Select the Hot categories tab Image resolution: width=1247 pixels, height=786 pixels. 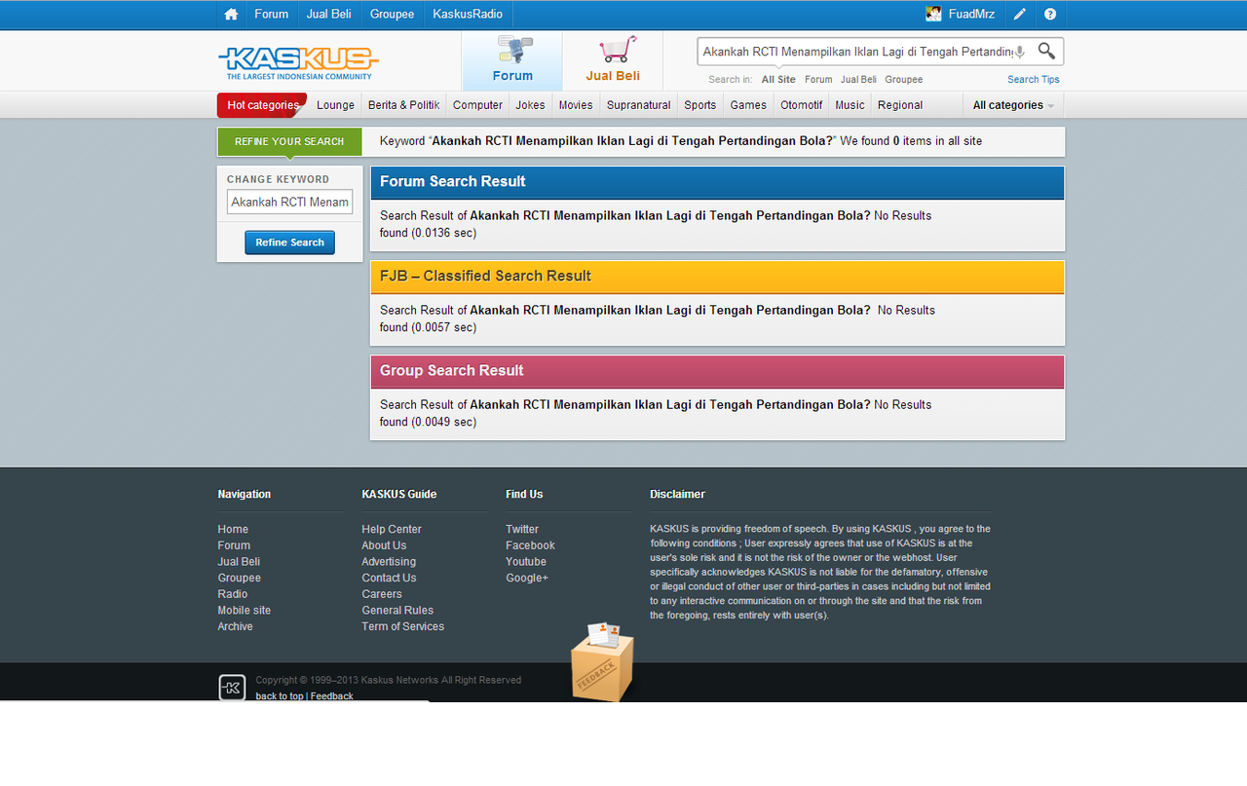(x=262, y=105)
